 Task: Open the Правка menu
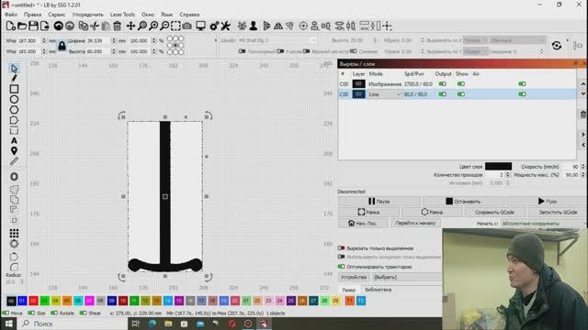pyautogui.click(x=33, y=15)
